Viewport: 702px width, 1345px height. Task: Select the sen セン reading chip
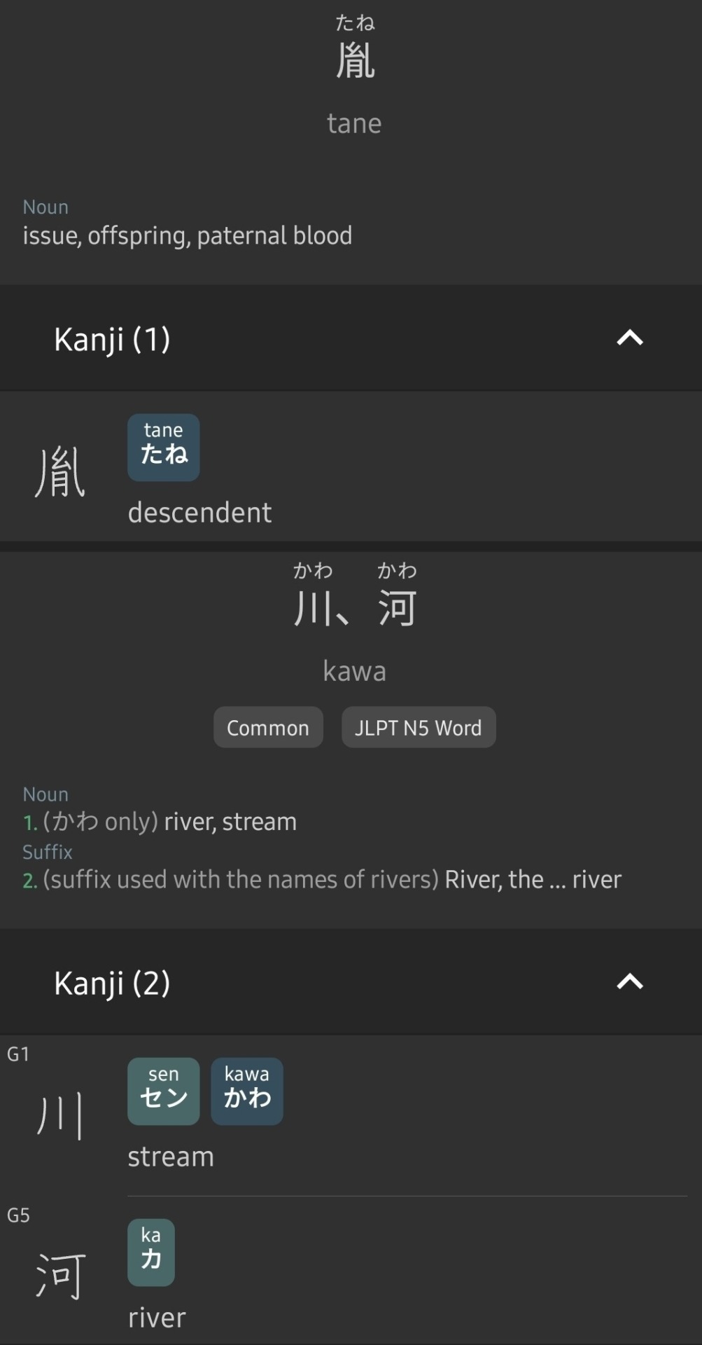pyautogui.click(x=163, y=1091)
